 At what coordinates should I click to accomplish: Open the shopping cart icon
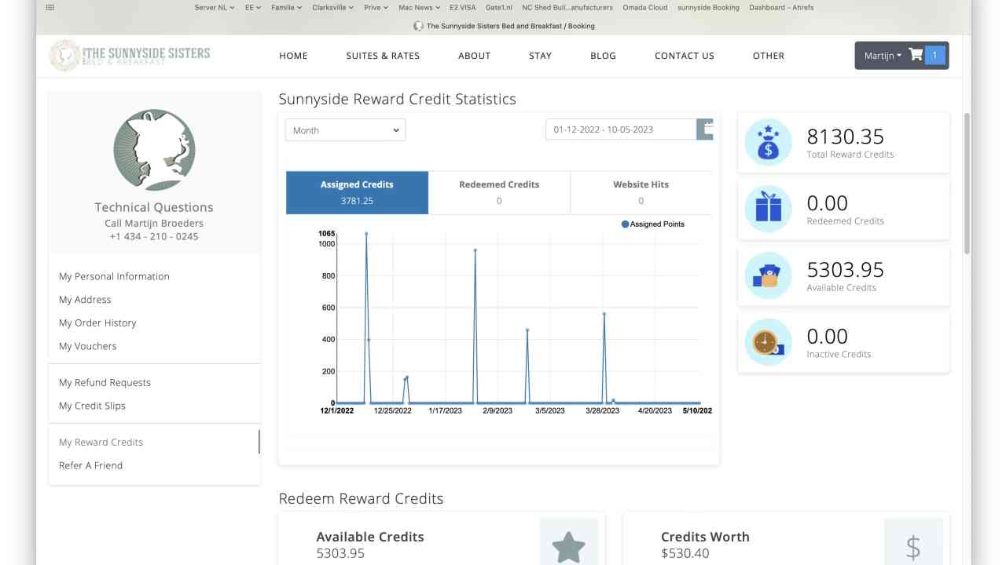coord(916,55)
